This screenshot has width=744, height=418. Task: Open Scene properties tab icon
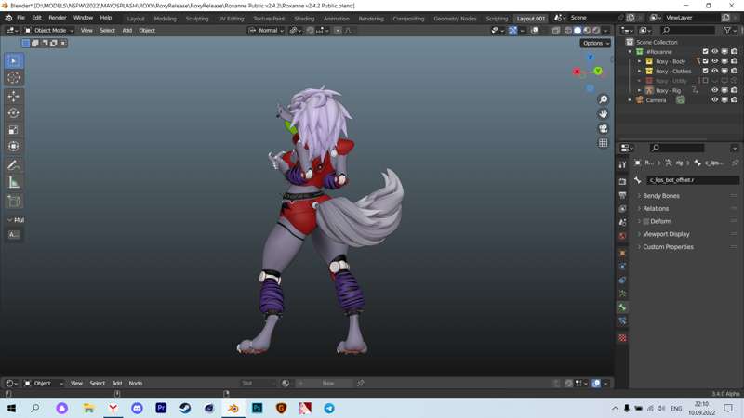coord(622,222)
